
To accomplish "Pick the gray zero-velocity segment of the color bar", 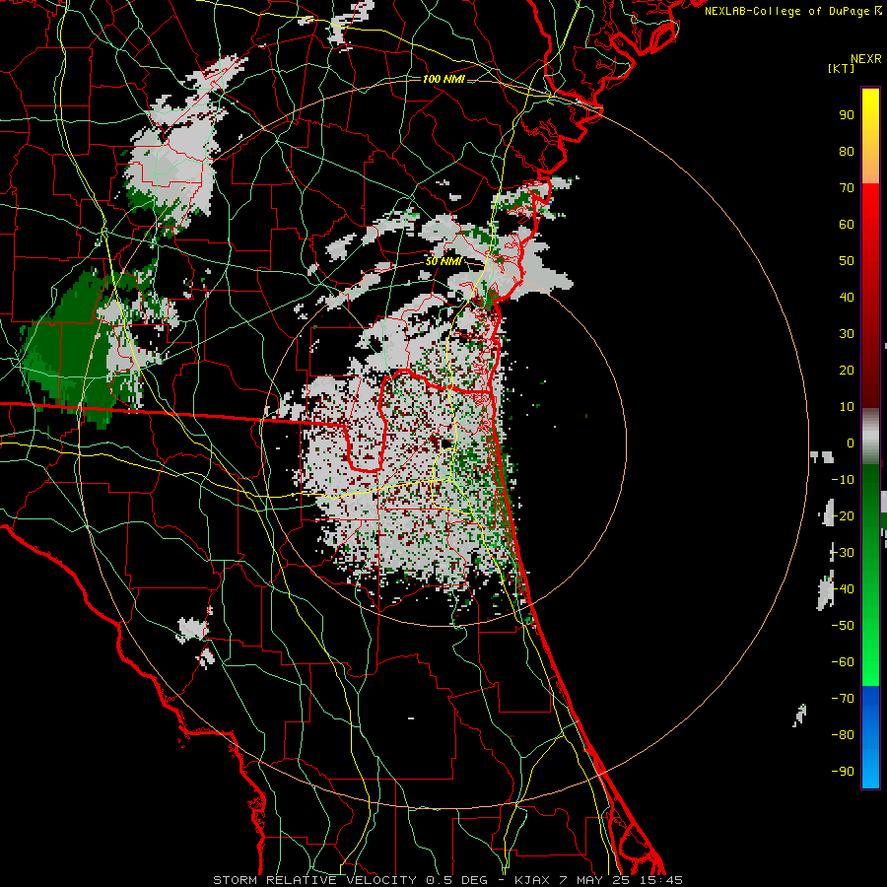I will 870,437.
